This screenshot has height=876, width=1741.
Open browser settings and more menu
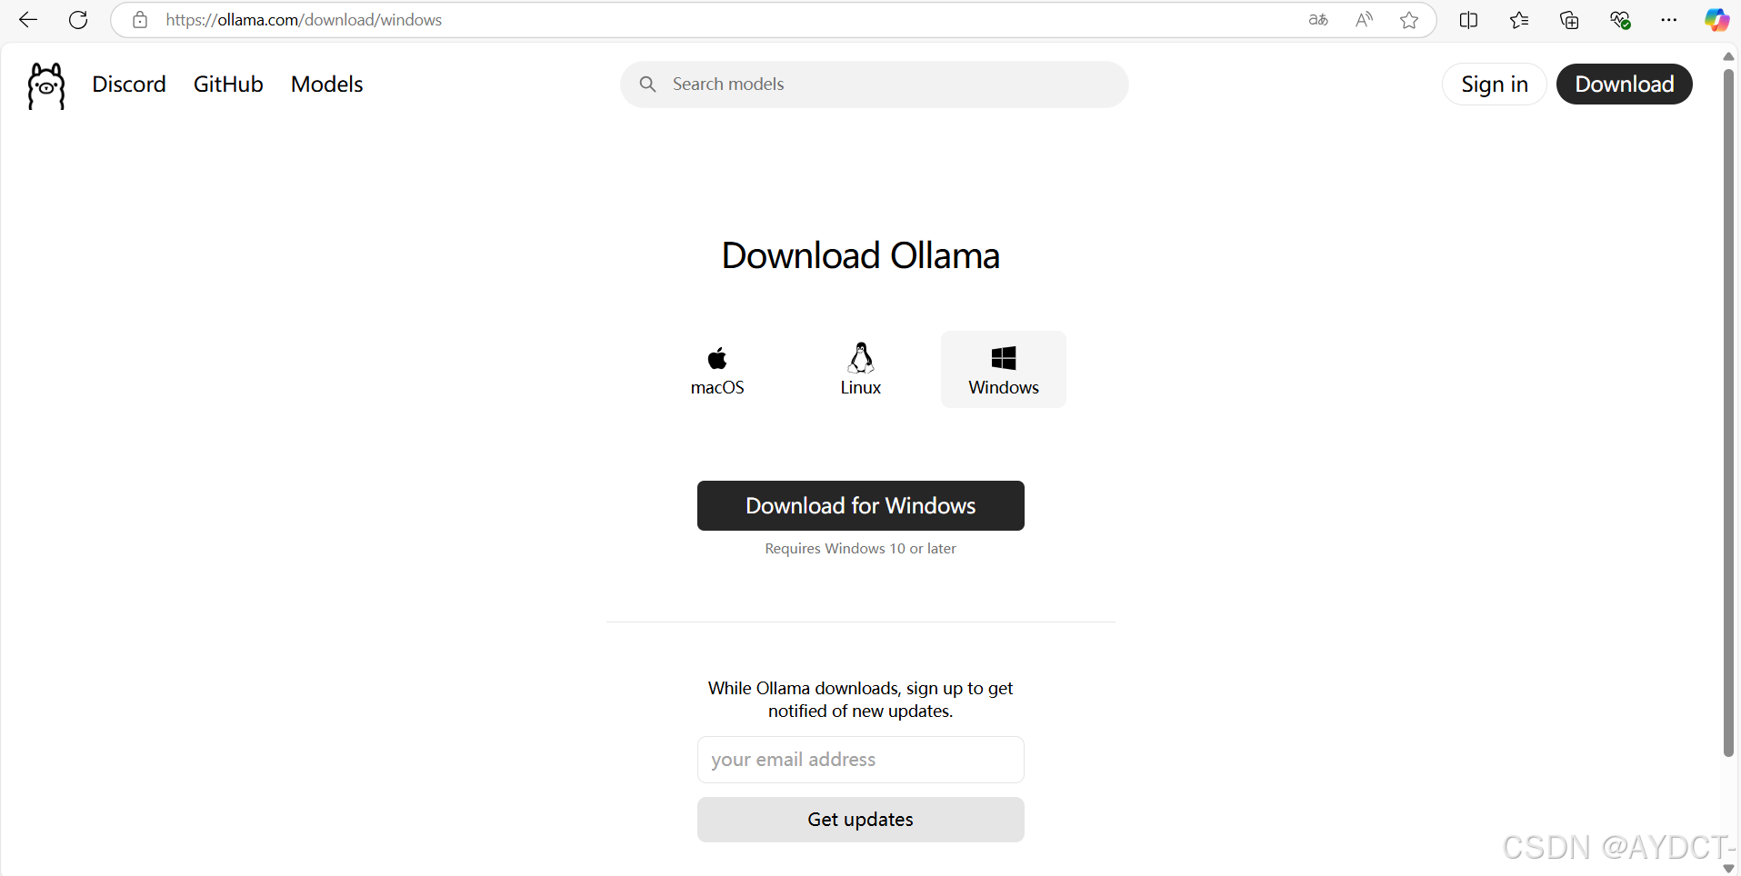1669,20
